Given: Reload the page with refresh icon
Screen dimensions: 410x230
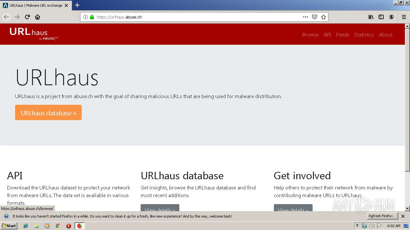Looking at the screenshot, I should click(x=27, y=17).
